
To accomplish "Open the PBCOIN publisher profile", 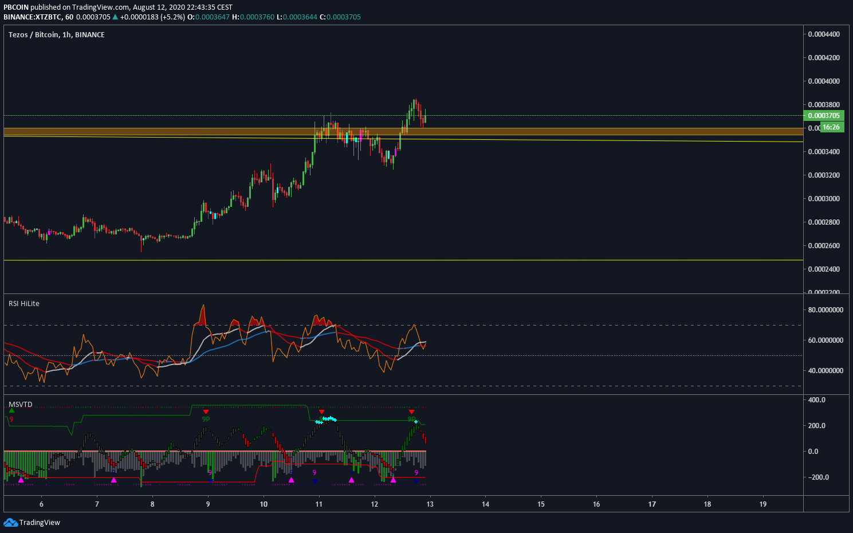I will click(16, 7).
